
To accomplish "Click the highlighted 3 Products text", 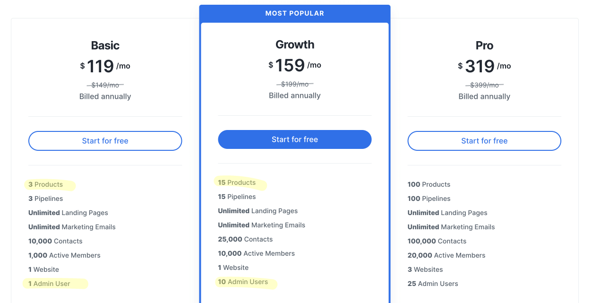I will (x=46, y=184).
